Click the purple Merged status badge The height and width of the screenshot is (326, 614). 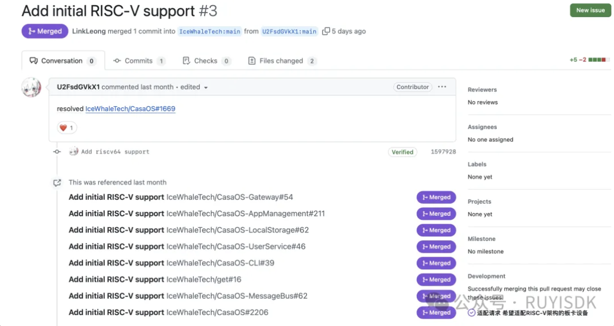click(45, 31)
